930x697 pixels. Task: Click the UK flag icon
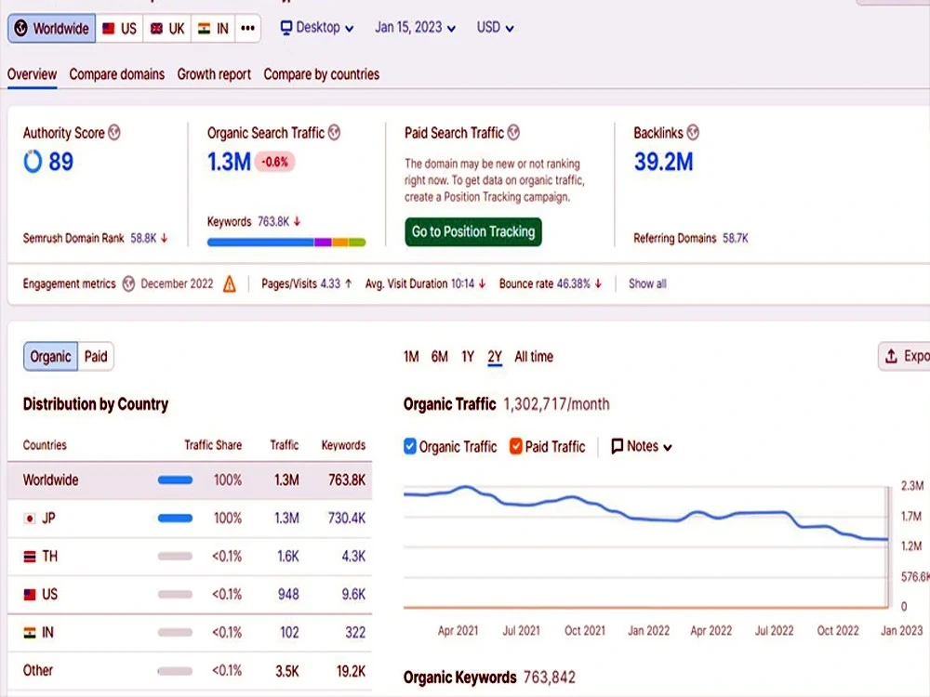point(156,29)
